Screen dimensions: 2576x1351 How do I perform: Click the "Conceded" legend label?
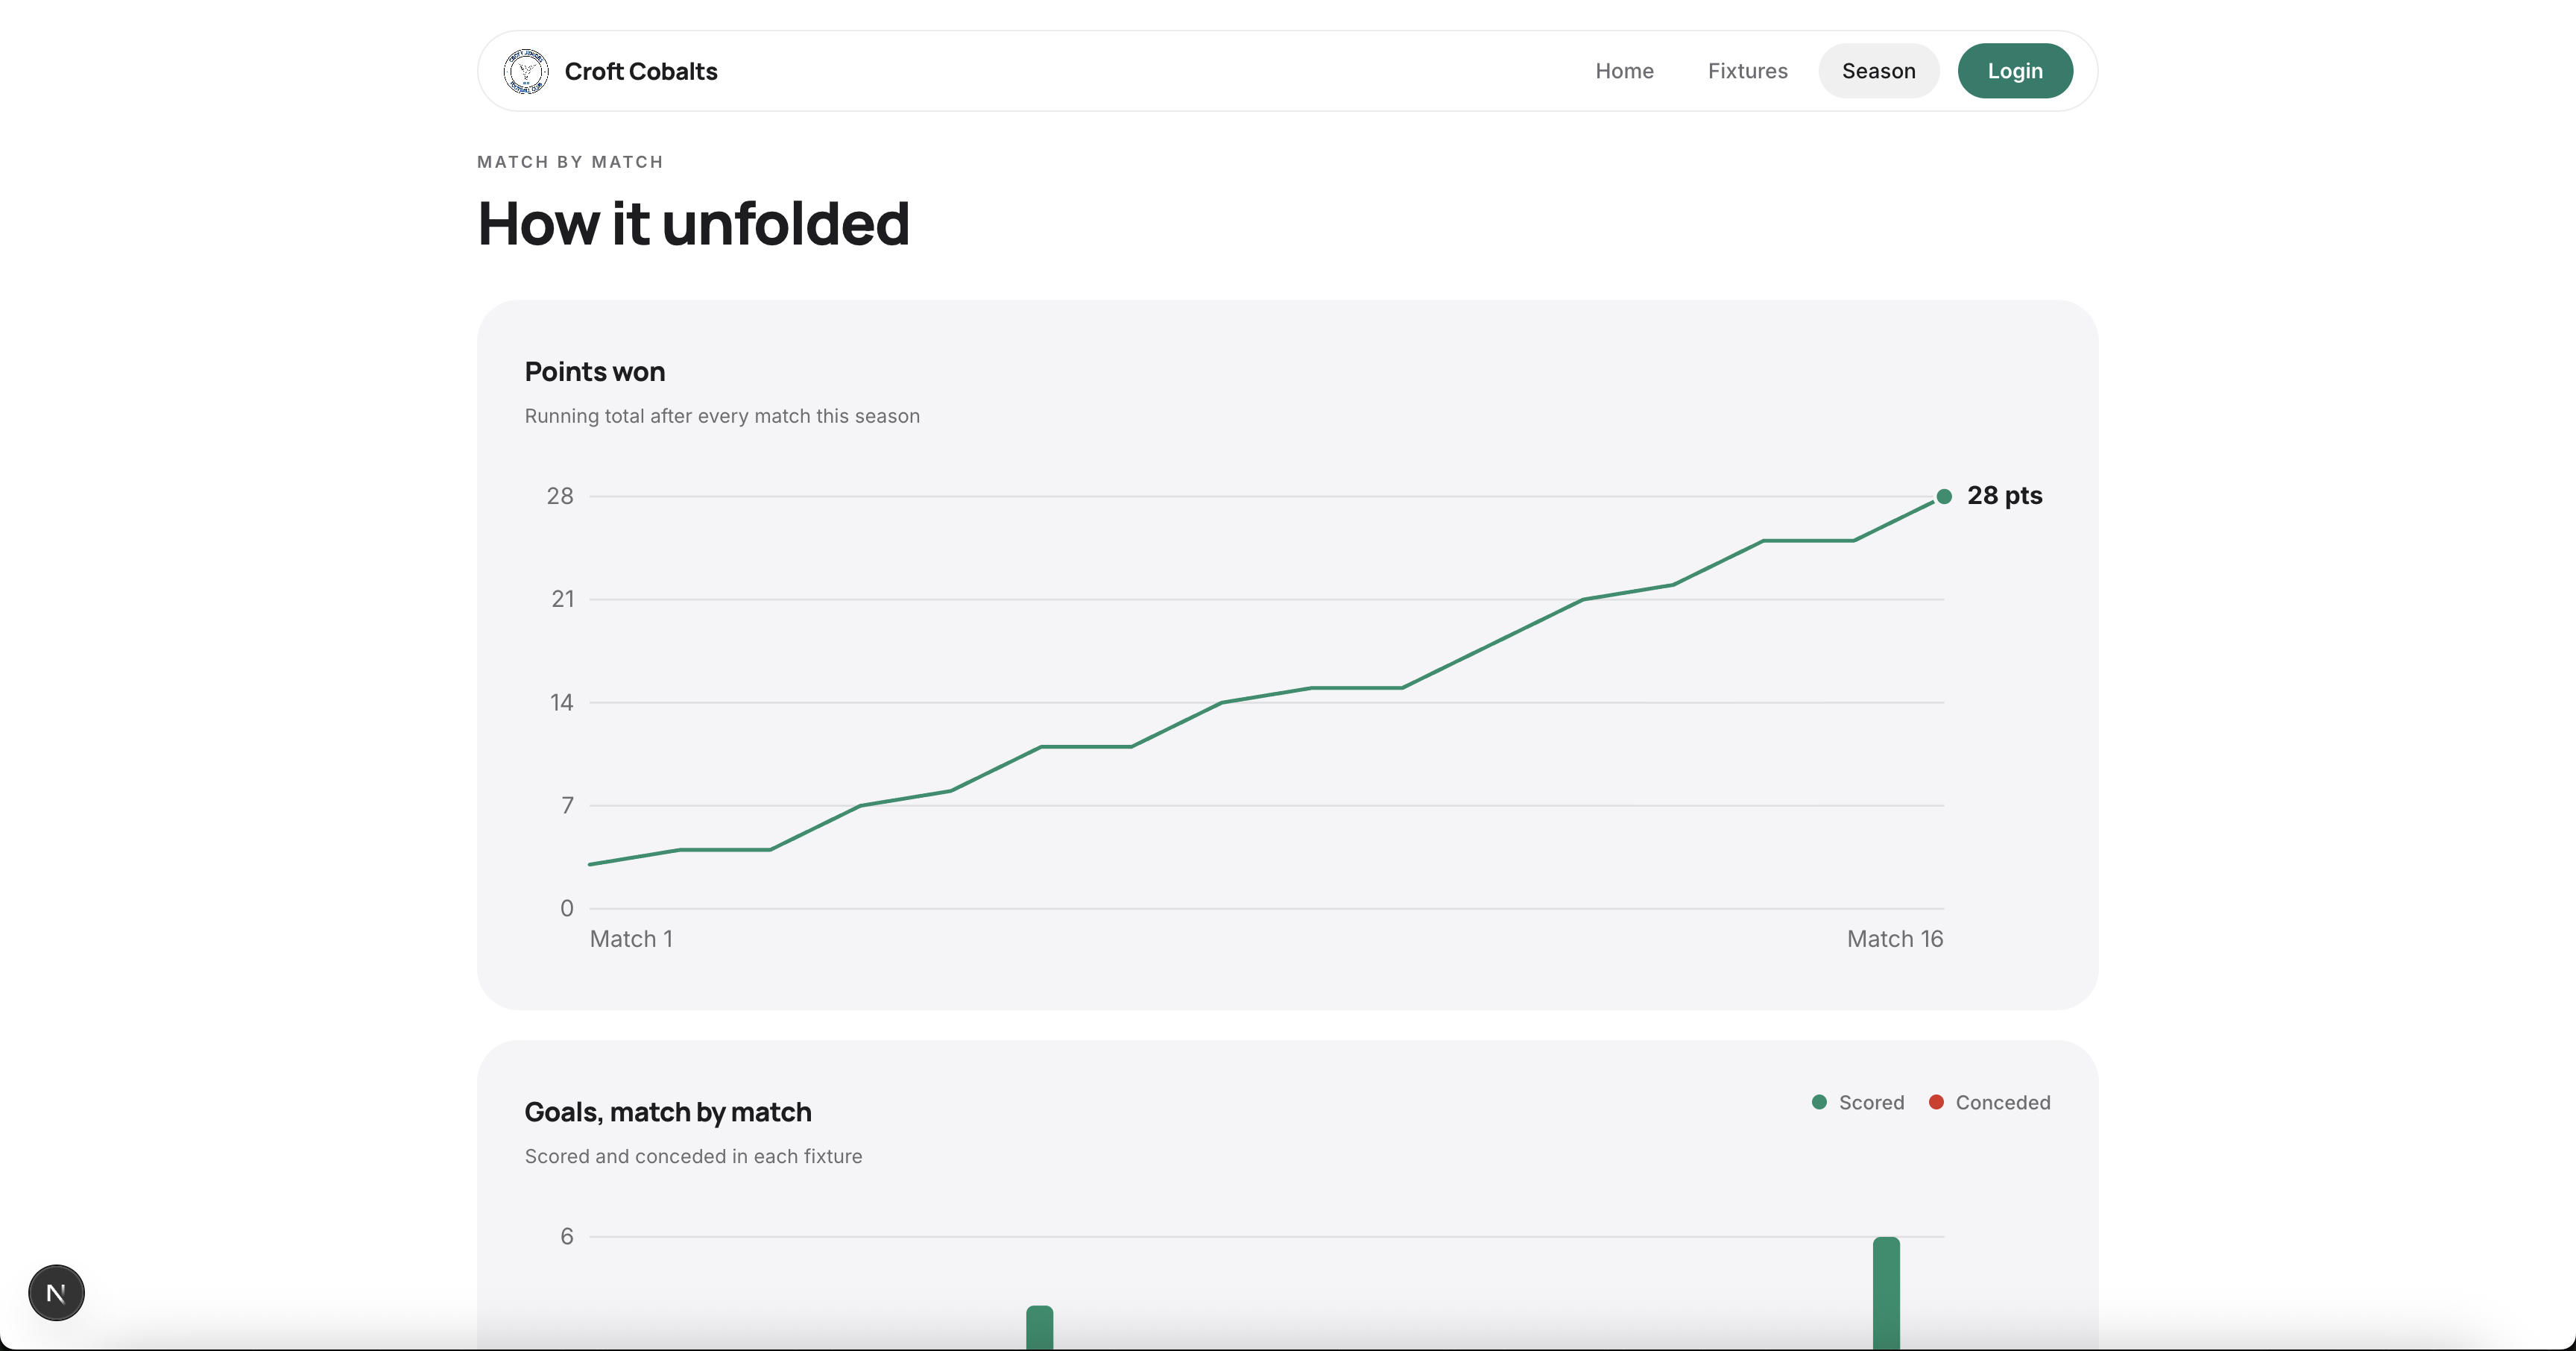(2002, 1102)
